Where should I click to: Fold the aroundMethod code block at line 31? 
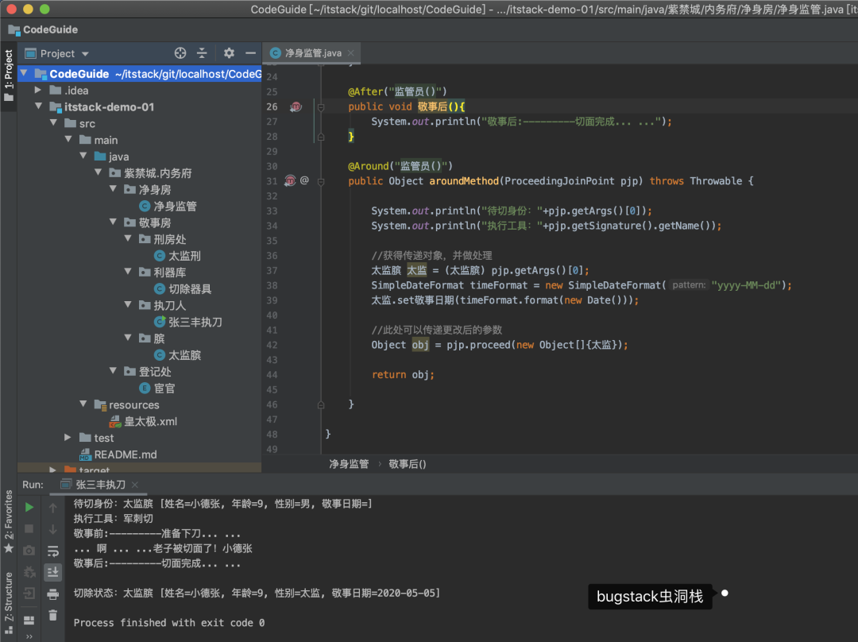(321, 181)
